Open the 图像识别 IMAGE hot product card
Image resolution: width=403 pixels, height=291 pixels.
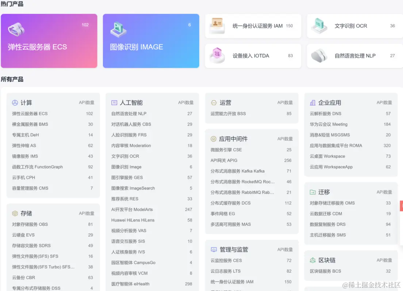tap(151, 41)
